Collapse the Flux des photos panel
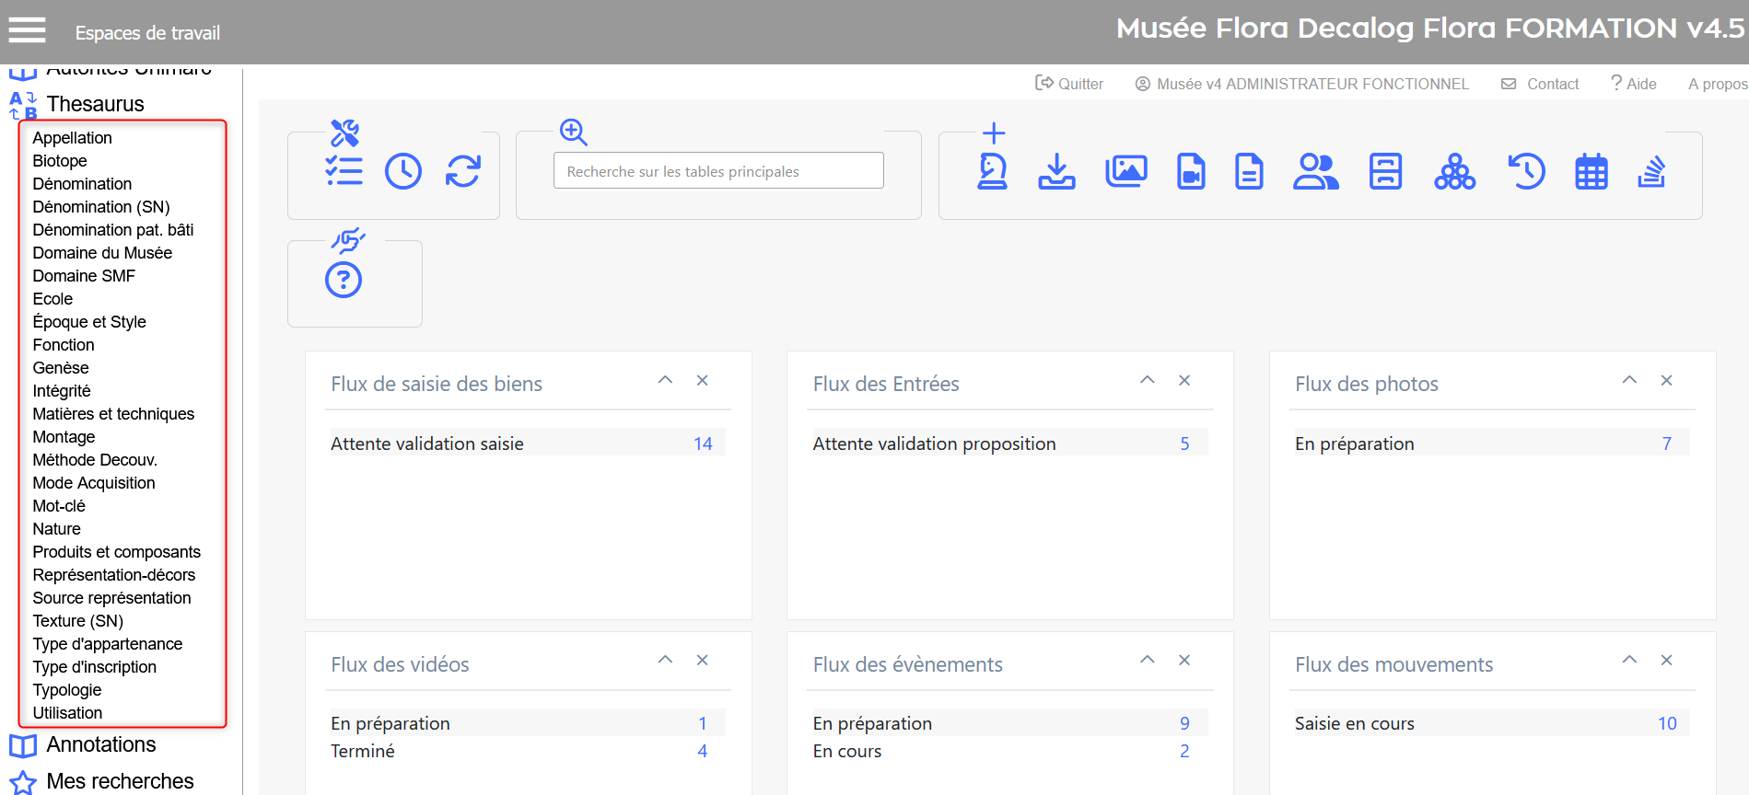The height and width of the screenshot is (795, 1749). (1629, 381)
